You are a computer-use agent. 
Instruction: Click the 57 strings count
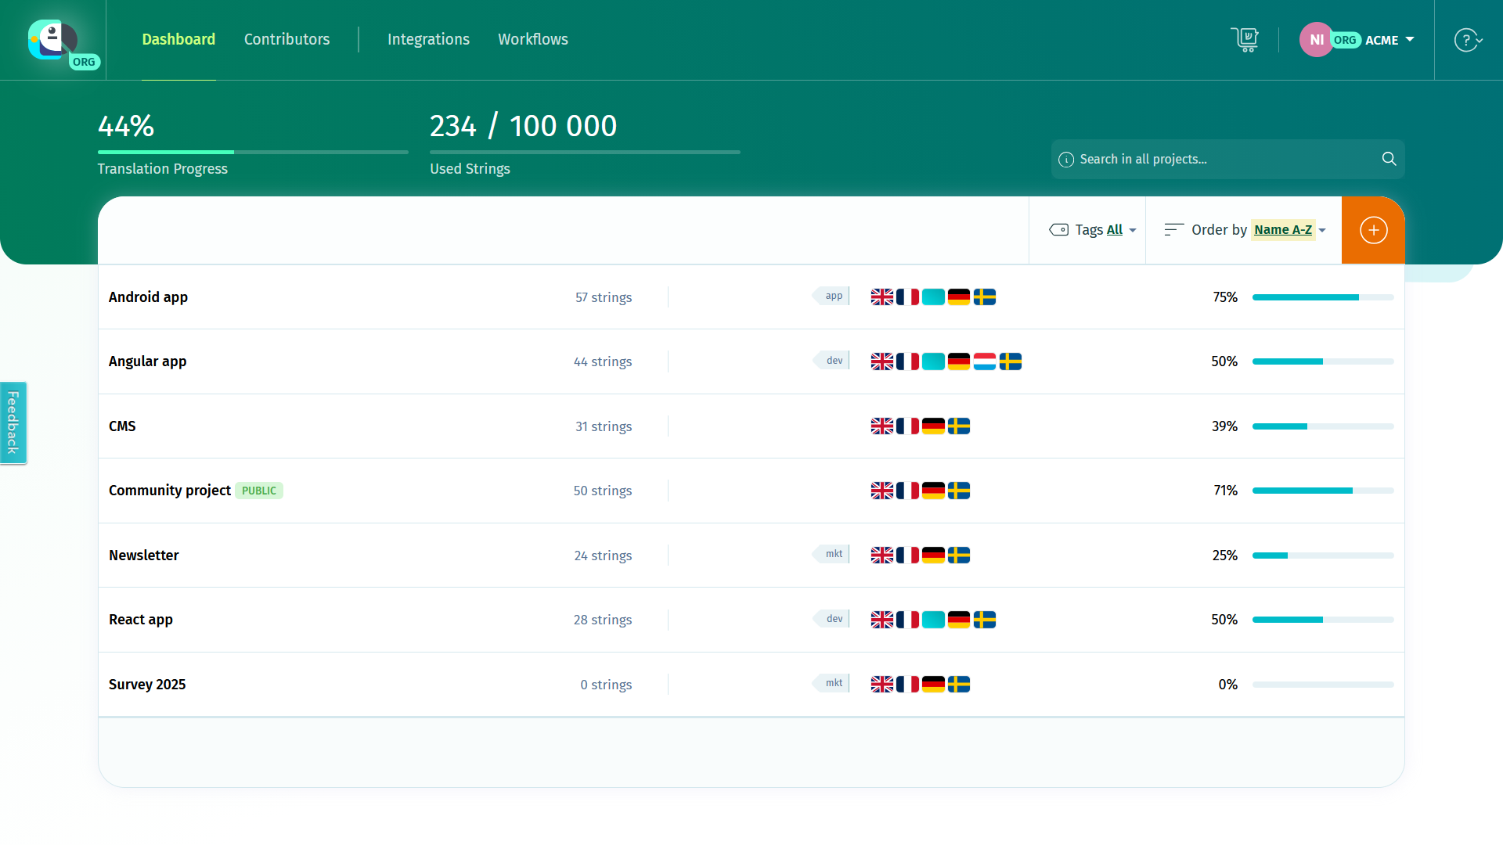coord(604,297)
